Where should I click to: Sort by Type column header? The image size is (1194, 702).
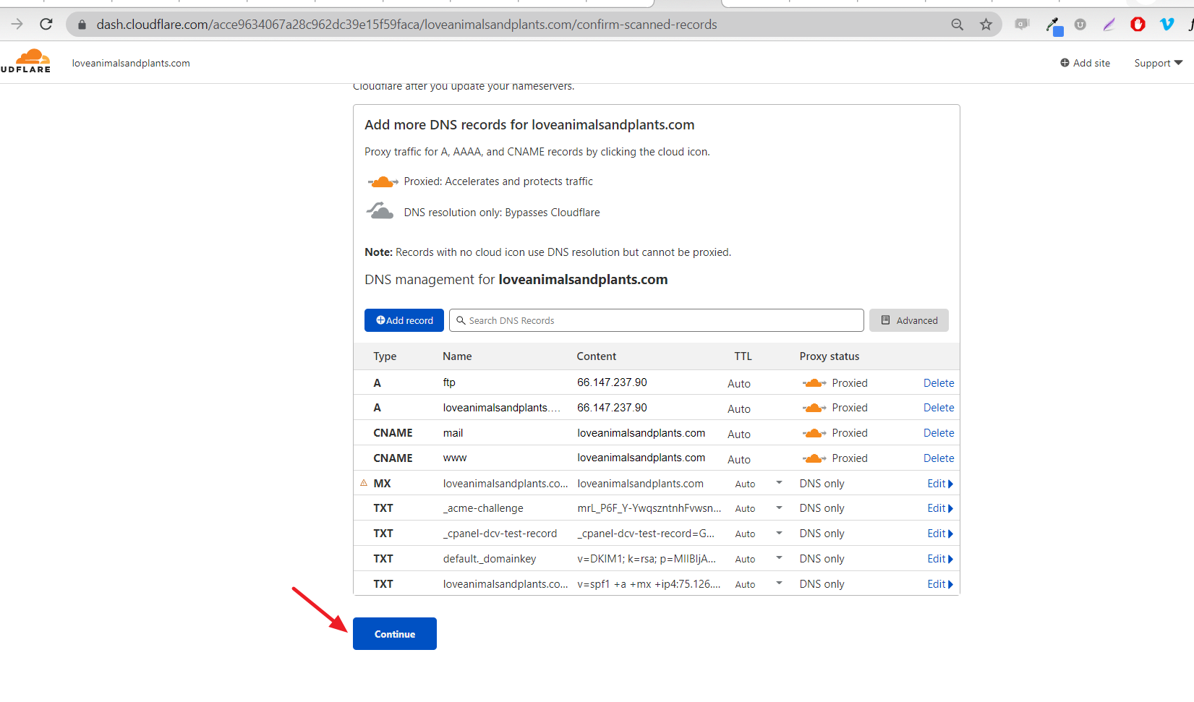[x=385, y=356]
